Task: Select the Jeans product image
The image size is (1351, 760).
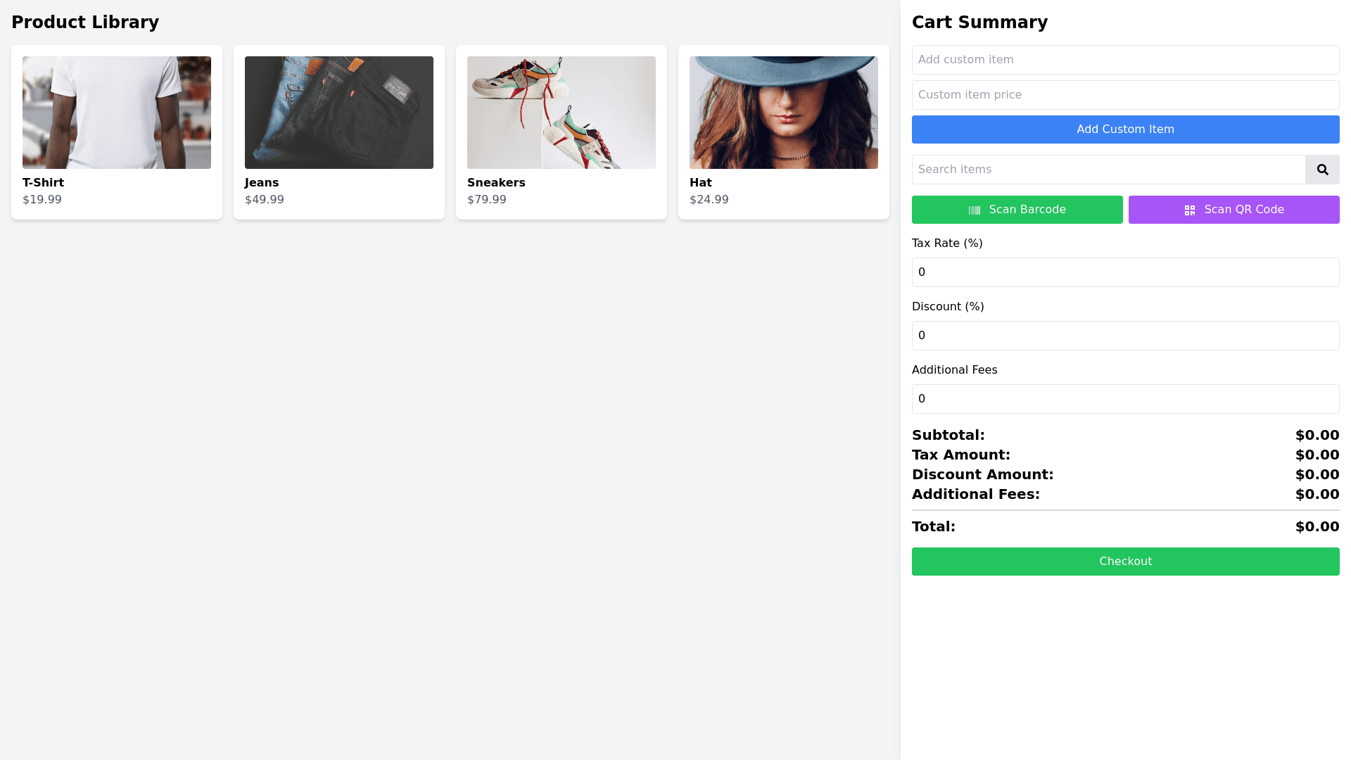Action: 339,113
